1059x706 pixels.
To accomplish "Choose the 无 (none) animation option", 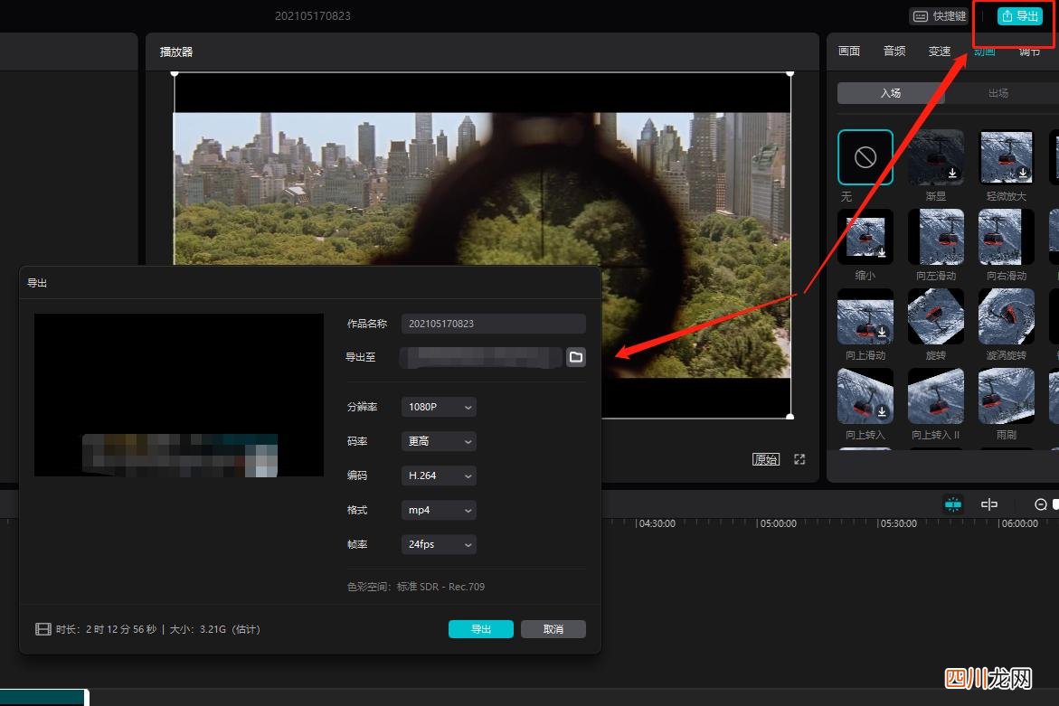I will pos(865,157).
